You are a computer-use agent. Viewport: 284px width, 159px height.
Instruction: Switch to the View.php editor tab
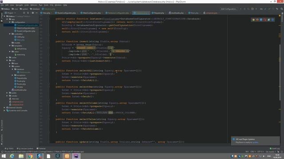tap(46, 13)
